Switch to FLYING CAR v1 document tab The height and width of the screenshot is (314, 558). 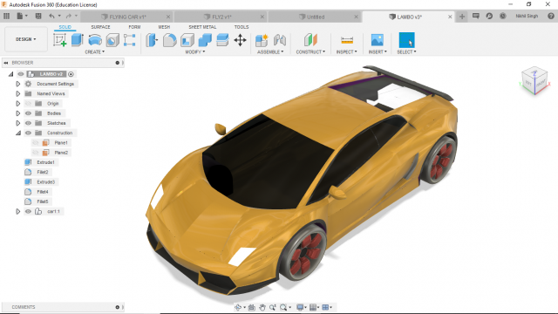click(126, 17)
